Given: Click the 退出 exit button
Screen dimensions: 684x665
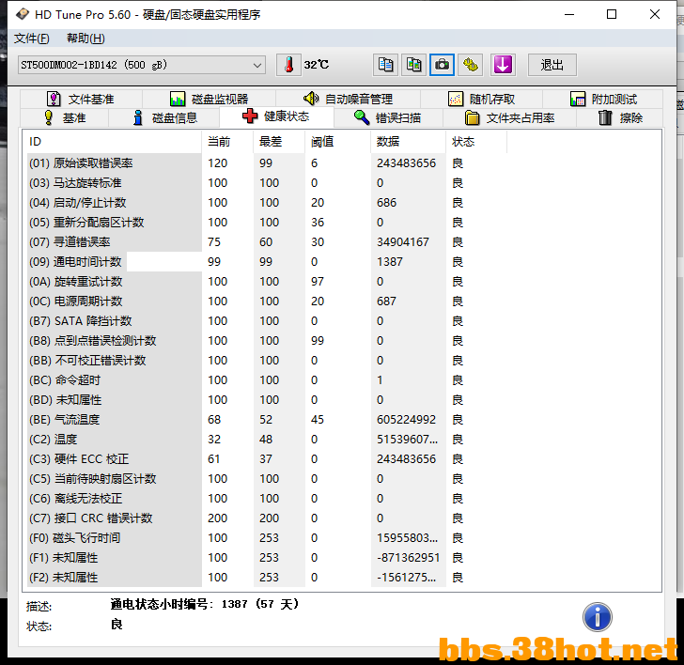Looking at the screenshot, I should coord(552,65).
